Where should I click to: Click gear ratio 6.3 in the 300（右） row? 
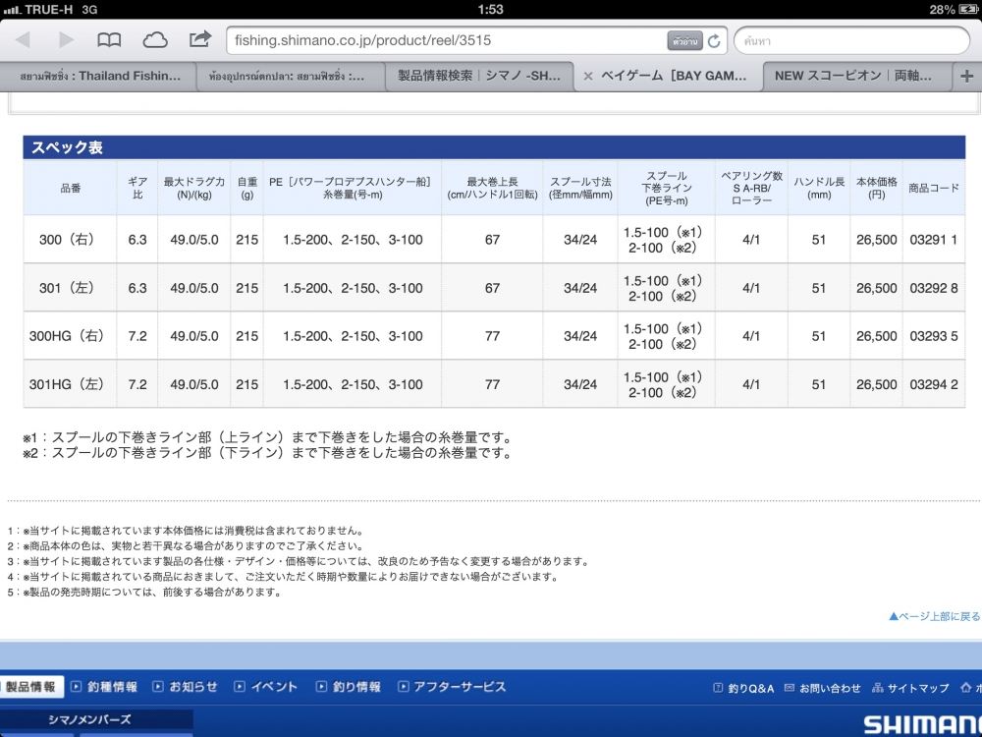click(x=137, y=240)
